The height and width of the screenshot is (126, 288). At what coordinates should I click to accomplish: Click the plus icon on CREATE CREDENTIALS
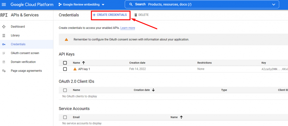[94, 15]
